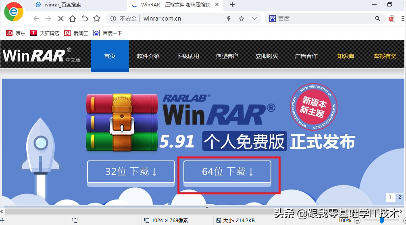Bookmark via the star left of the address bar
The width and height of the screenshot is (406, 225).
[x=97, y=19]
